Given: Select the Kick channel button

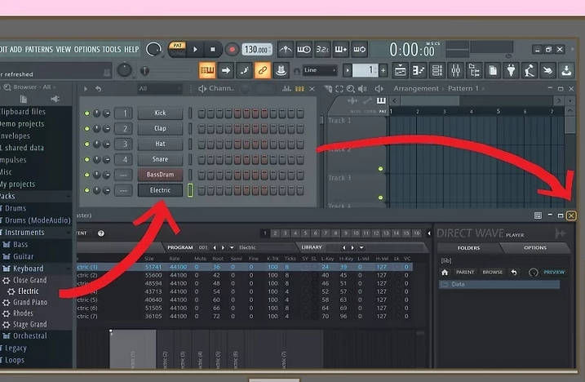Looking at the screenshot, I should point(160,113).
